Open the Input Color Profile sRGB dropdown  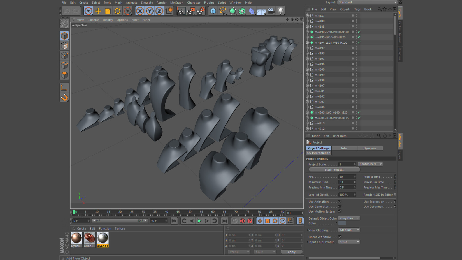pyautogui.click(x=349, y=242)
